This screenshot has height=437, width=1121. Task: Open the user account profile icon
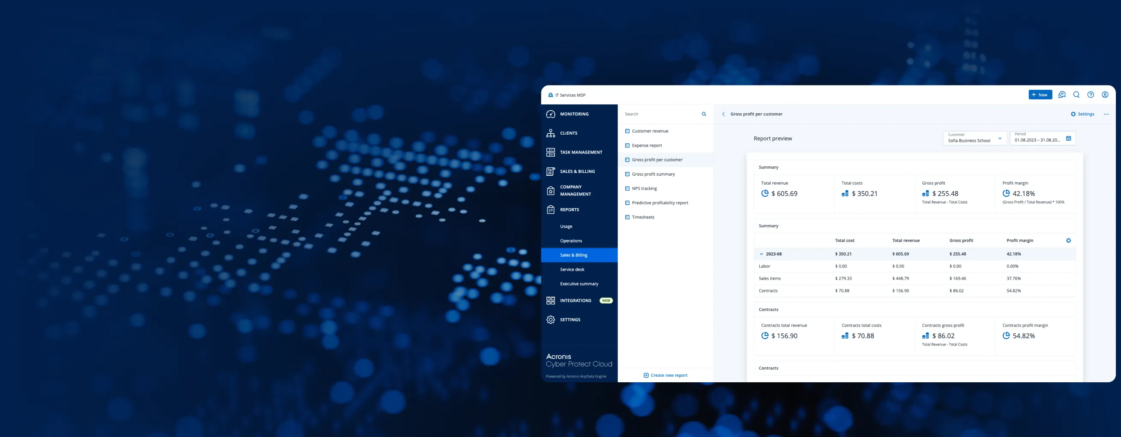click(x=1105, y=94)
